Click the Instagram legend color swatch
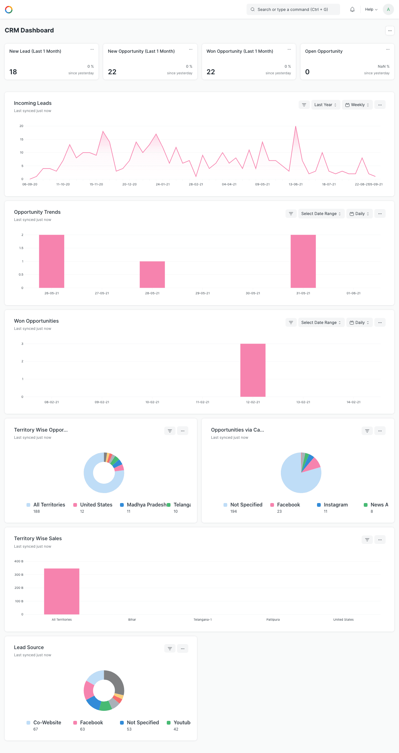Viewport: 399px width, 753px height. 319,505
